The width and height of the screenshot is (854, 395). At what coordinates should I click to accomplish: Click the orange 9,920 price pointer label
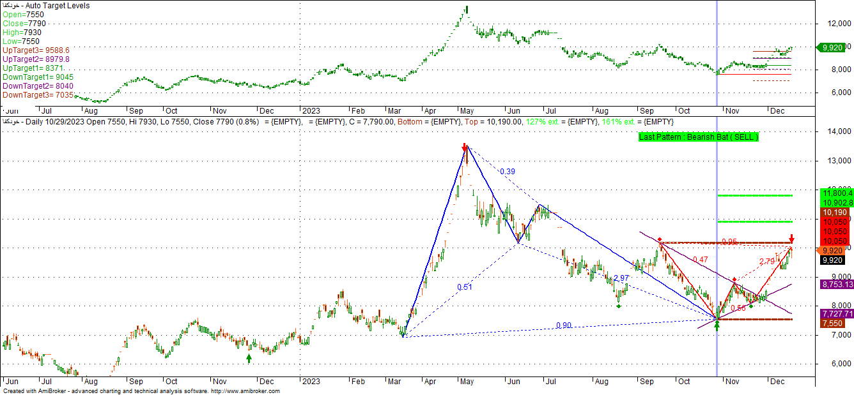[x=831, y=250]
